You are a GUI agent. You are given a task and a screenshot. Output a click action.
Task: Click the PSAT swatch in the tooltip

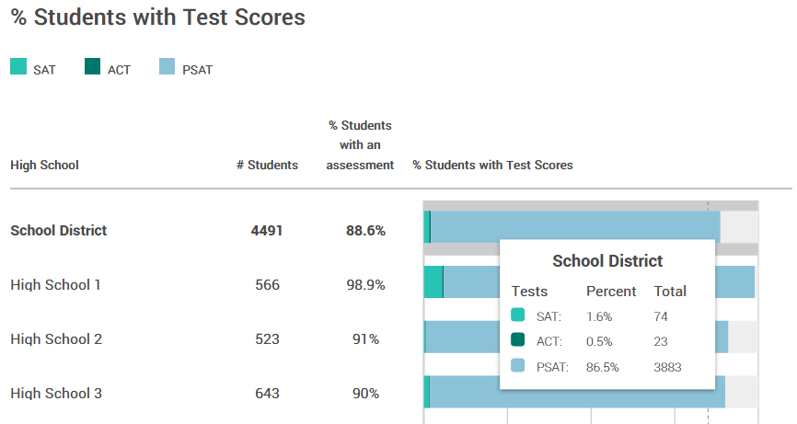[518, 366]
